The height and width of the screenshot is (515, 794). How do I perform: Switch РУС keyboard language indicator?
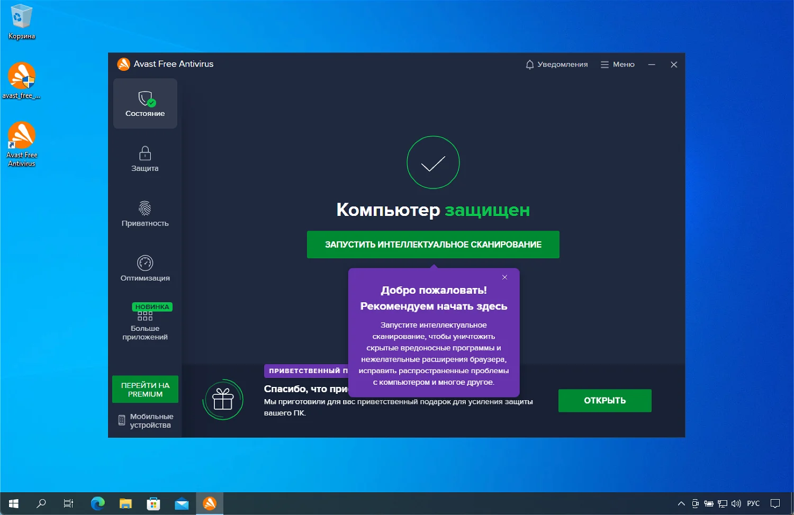click(x=753, y=503)
